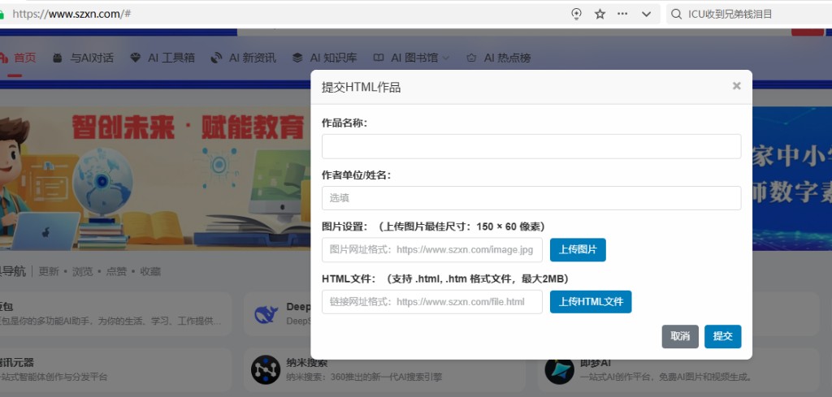Click the 纳米搜索 logo icon
832x397 pixels.
click(x=266, y=369)
